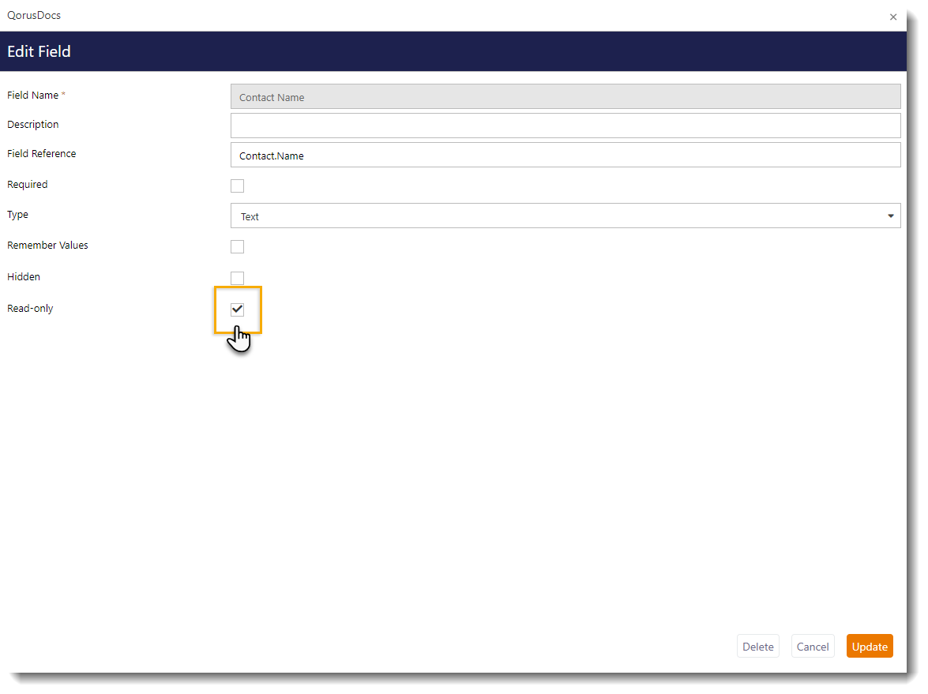Viewport: 928px width, 694px height.
Task: Click the Read-only label text
Action: [30, 308]
